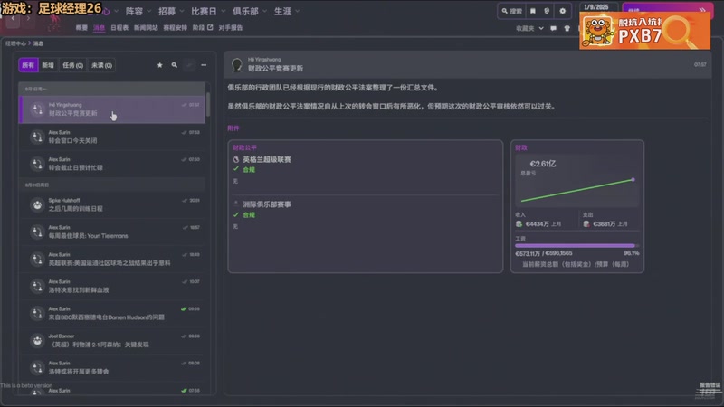Click the 1/9/2025 date button

point(596,7)
